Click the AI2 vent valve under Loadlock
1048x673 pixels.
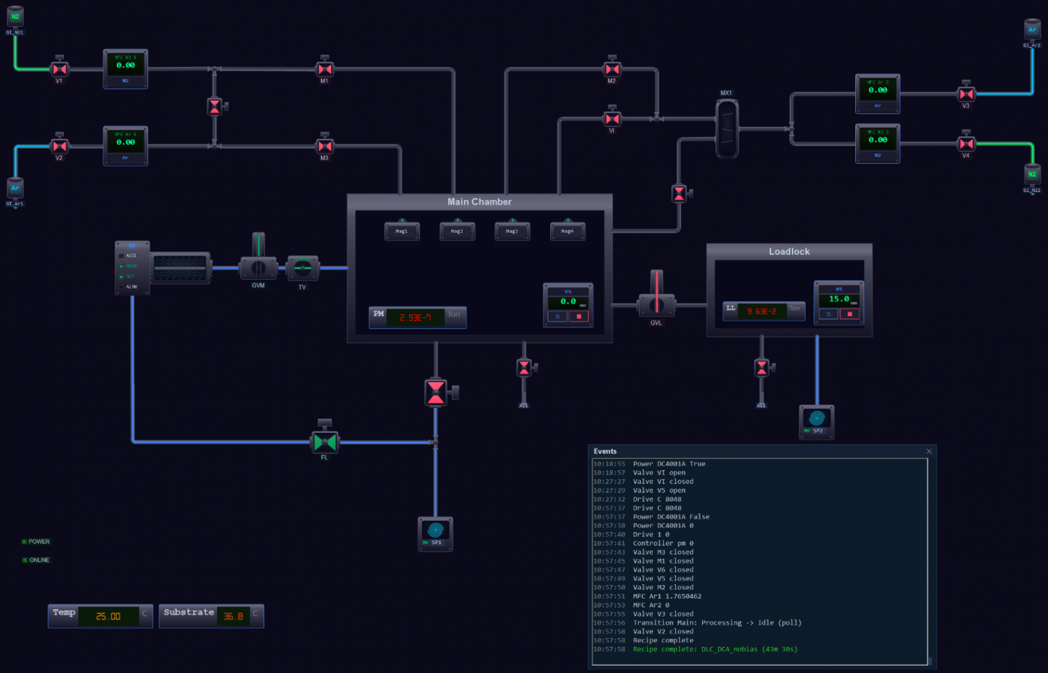762,367
